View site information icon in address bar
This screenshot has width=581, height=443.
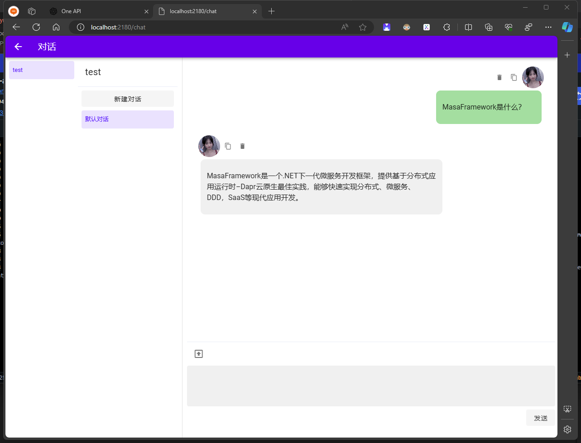[x=81, y=27]
